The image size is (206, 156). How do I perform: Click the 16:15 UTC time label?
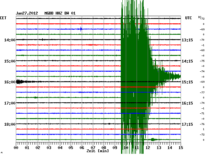187,103
